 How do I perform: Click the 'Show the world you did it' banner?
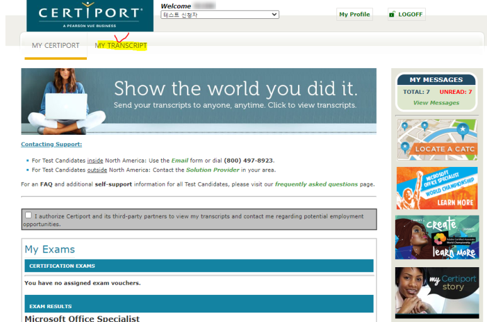point(199,101)
